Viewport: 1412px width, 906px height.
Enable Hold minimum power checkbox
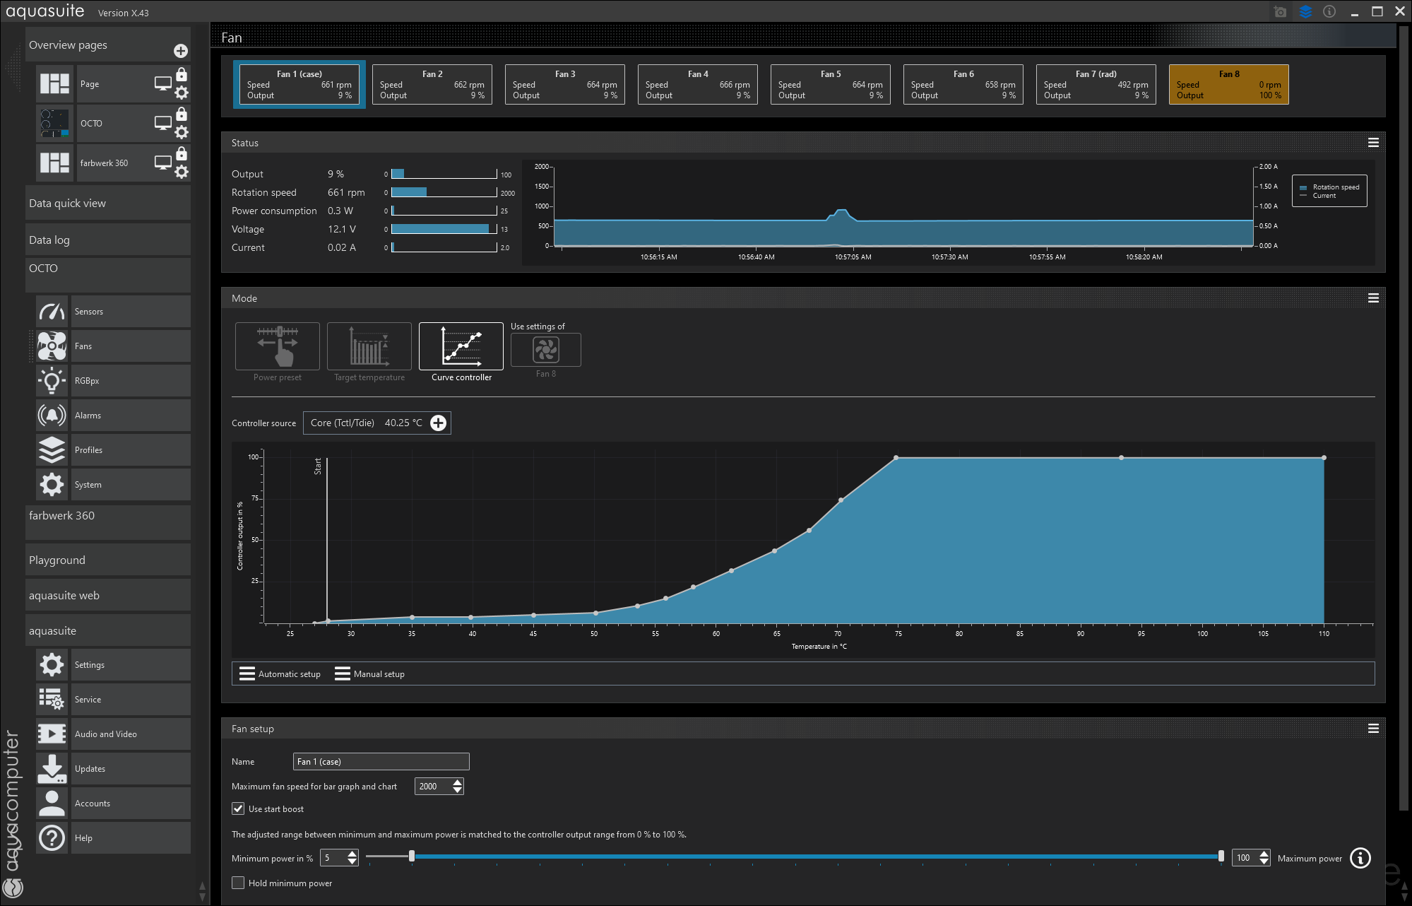(238, 883)
